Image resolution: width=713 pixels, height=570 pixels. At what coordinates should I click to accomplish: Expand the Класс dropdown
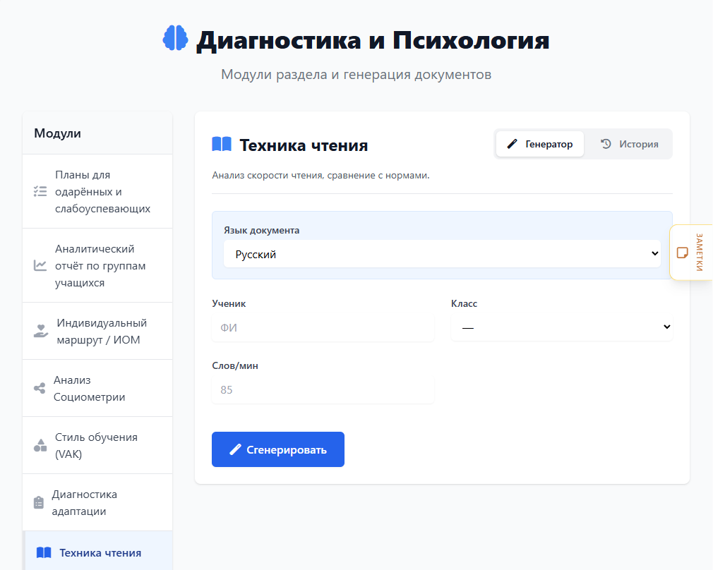pos(562,327)
